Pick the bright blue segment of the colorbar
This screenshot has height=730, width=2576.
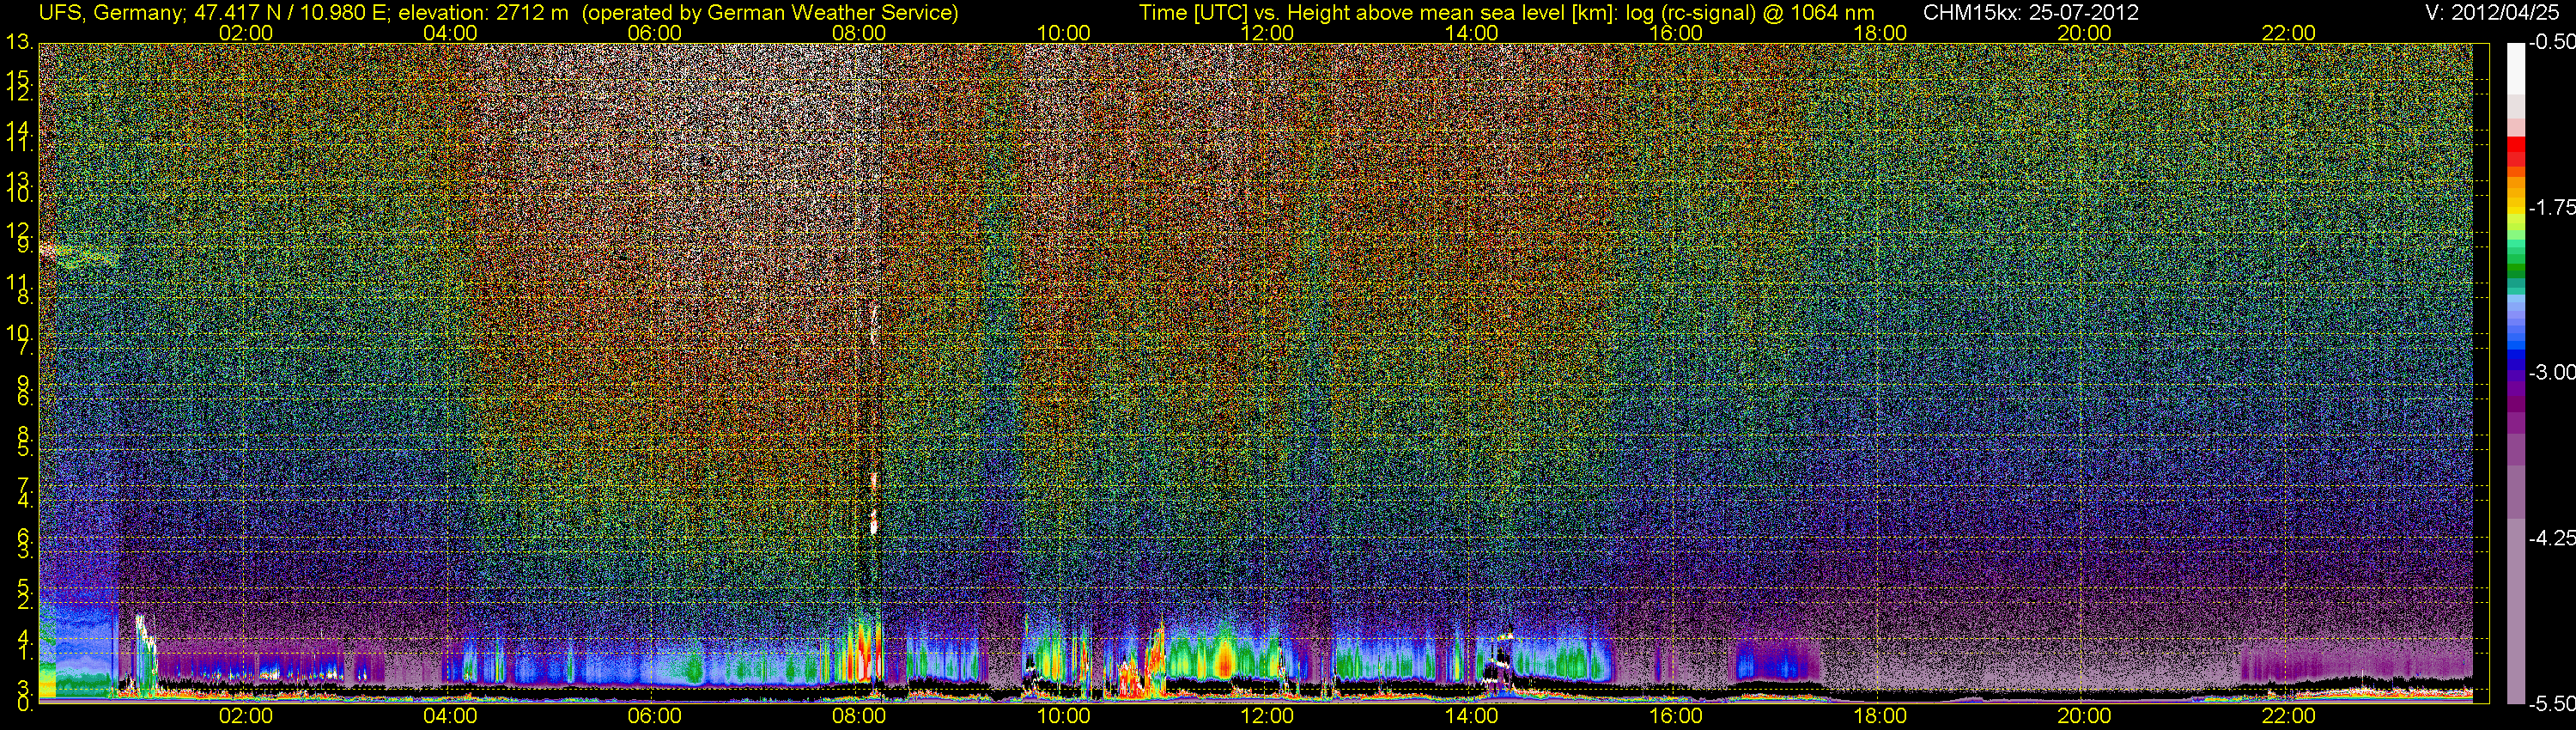[x=2516, y=345]
